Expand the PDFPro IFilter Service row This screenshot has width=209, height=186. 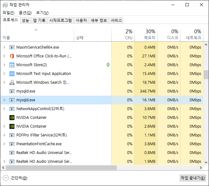4,135
